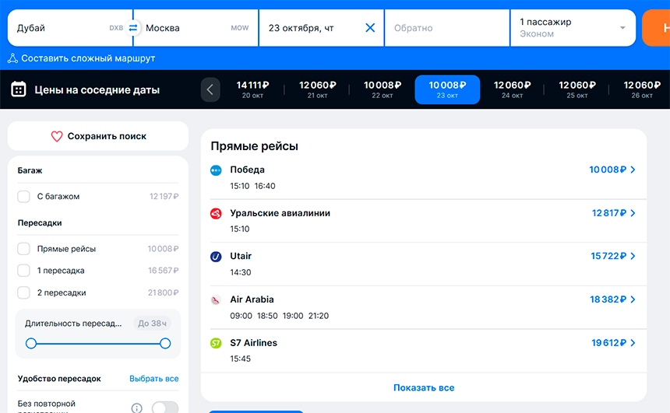The width and height of the screenshot is (670, 413).
Task: Click the calendar icon near neighboring dates
Action: (19, 89)
